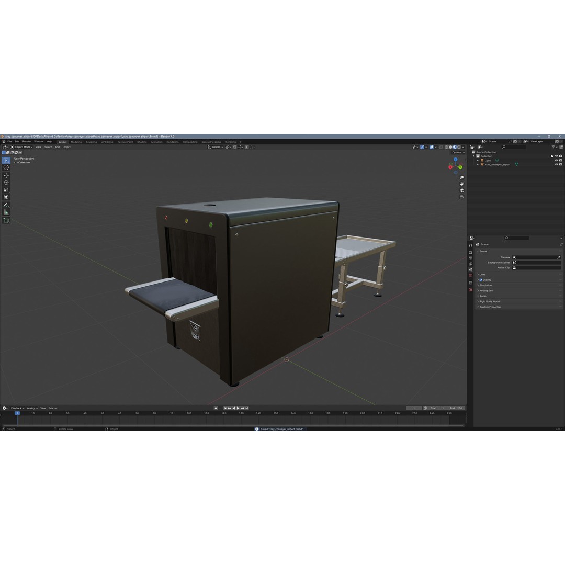The height and width of the screenshot is (565, 565).
Task: Select the Add Cube tool
Action: 6,220
